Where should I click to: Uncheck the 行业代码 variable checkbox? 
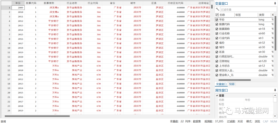217,38
